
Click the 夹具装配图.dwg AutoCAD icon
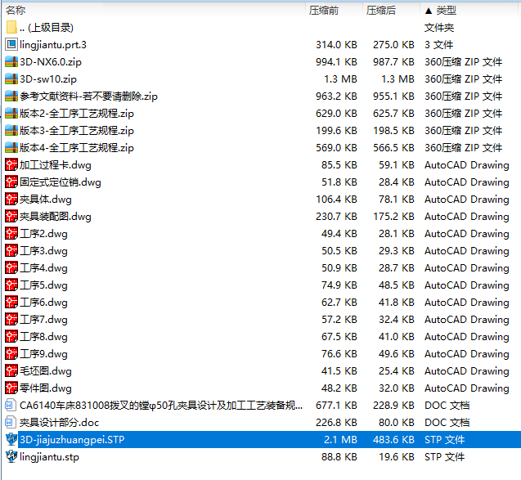(11, 216)
